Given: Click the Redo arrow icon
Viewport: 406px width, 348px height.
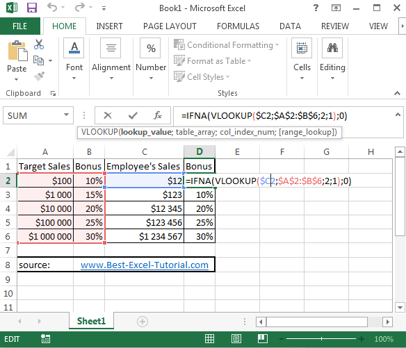Looking at the screenshot, I should [x=80, y=8].
